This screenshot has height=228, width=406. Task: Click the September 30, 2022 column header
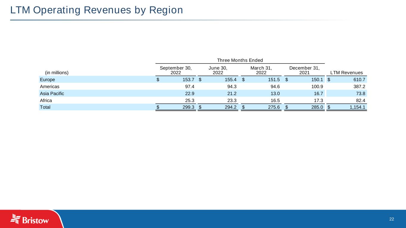[175, 70]
